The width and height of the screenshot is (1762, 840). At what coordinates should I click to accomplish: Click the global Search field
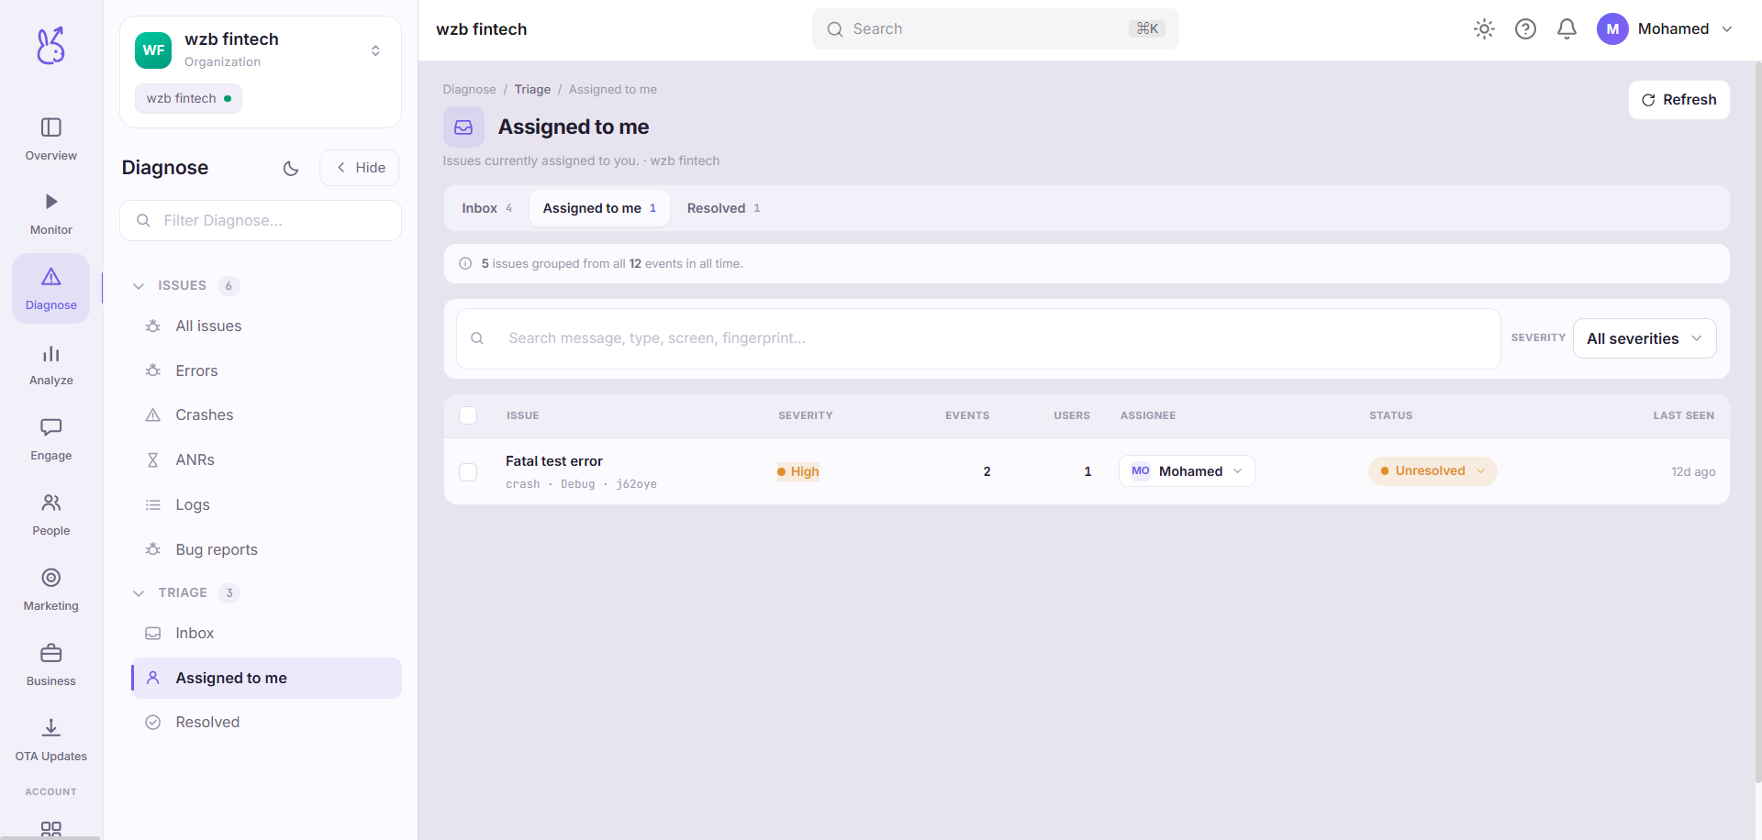click(996, 29)
